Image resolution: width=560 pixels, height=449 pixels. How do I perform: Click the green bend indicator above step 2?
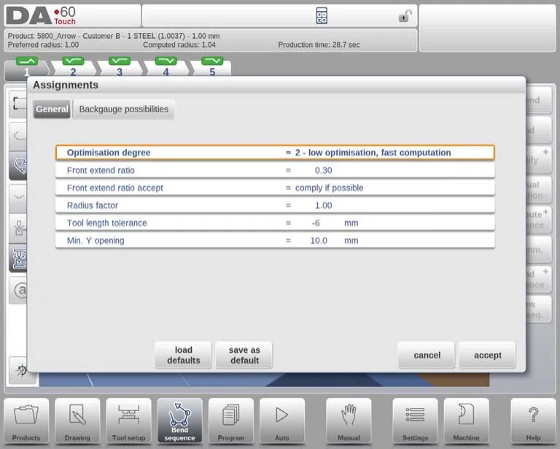click(x=73, y=61)
